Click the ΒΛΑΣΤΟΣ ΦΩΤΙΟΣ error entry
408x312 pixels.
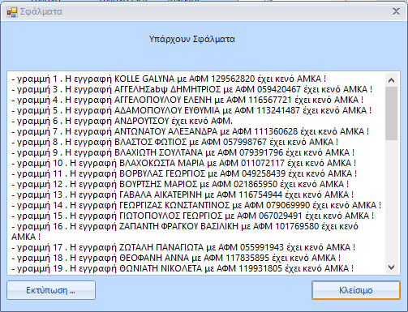click(x=175, y=142)
